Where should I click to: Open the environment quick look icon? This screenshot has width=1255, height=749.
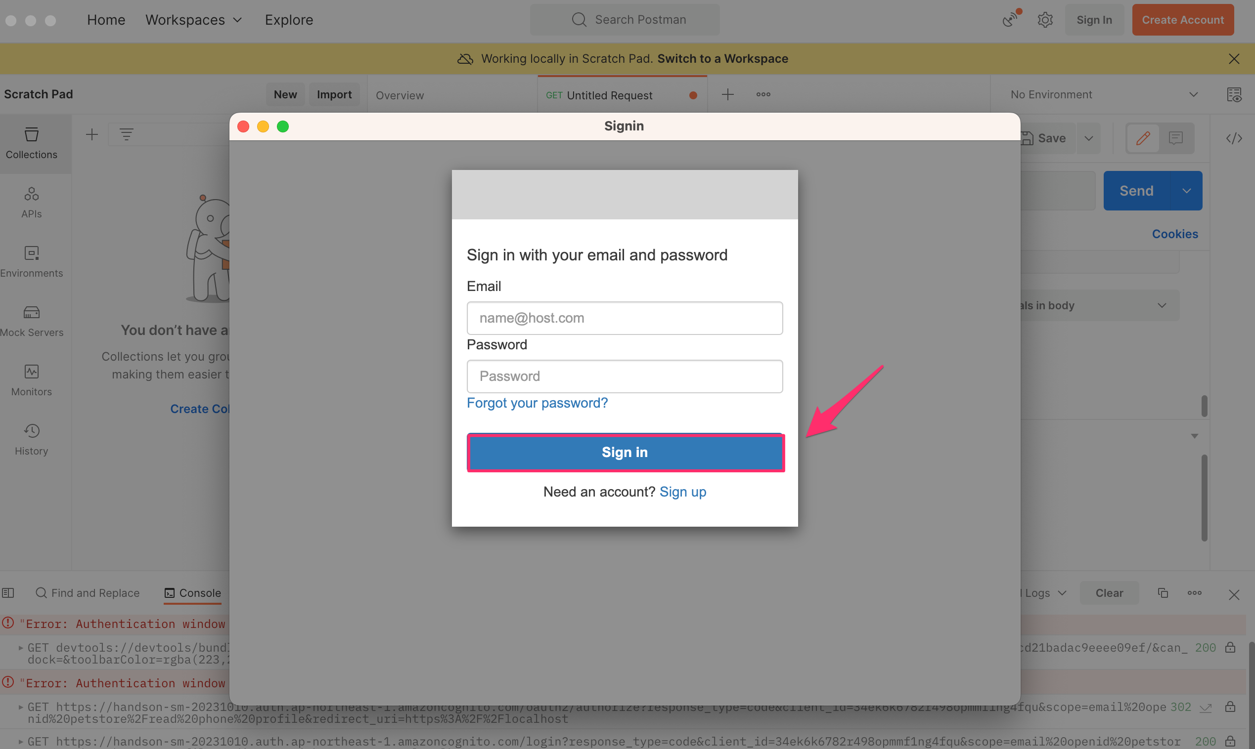pos(1234,94)
